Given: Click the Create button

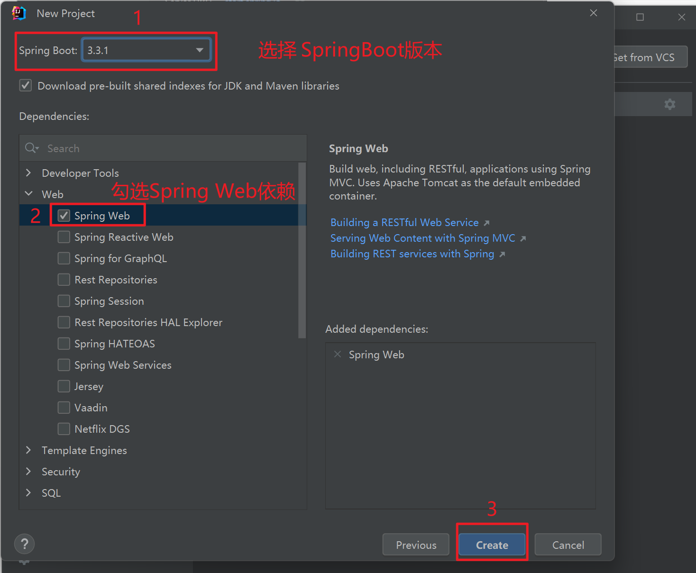Looking at the screenshot, I should click(x=492, y=545).
